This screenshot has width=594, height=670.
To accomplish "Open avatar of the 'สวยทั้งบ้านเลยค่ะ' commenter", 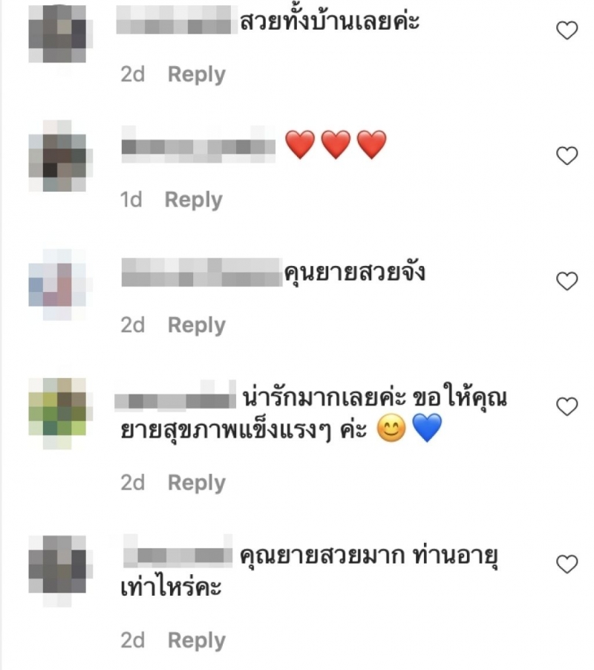I will point(57,33).
